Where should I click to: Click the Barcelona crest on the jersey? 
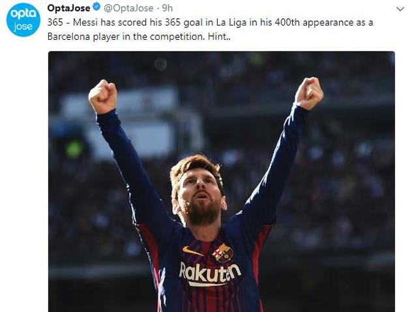[222, 252]
